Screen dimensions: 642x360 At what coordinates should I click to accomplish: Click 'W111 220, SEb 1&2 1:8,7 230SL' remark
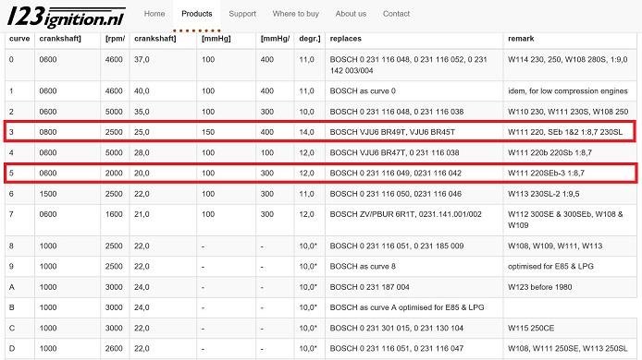565,132
